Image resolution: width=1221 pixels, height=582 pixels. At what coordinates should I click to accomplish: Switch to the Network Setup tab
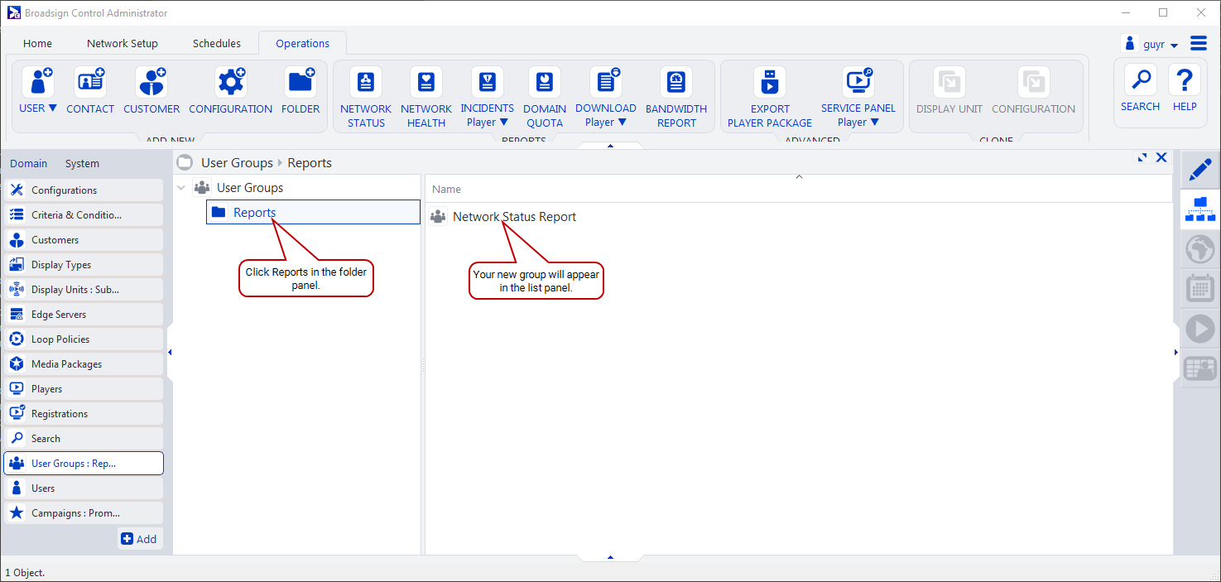tap(123, 43)
